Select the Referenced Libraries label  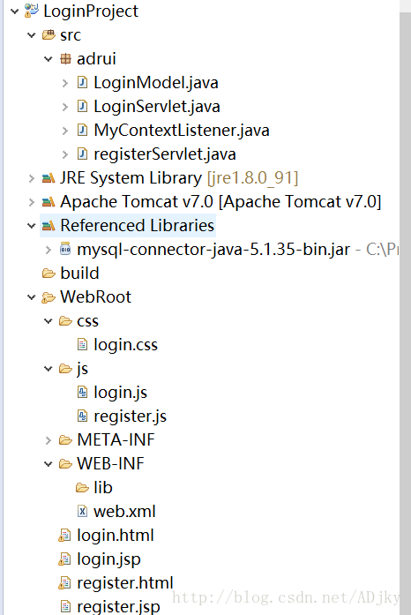[x=138, y=226]
